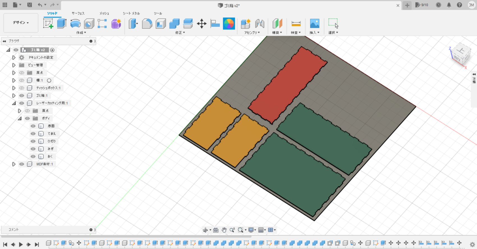Click the ViewCube top face

tap(461, 51)
